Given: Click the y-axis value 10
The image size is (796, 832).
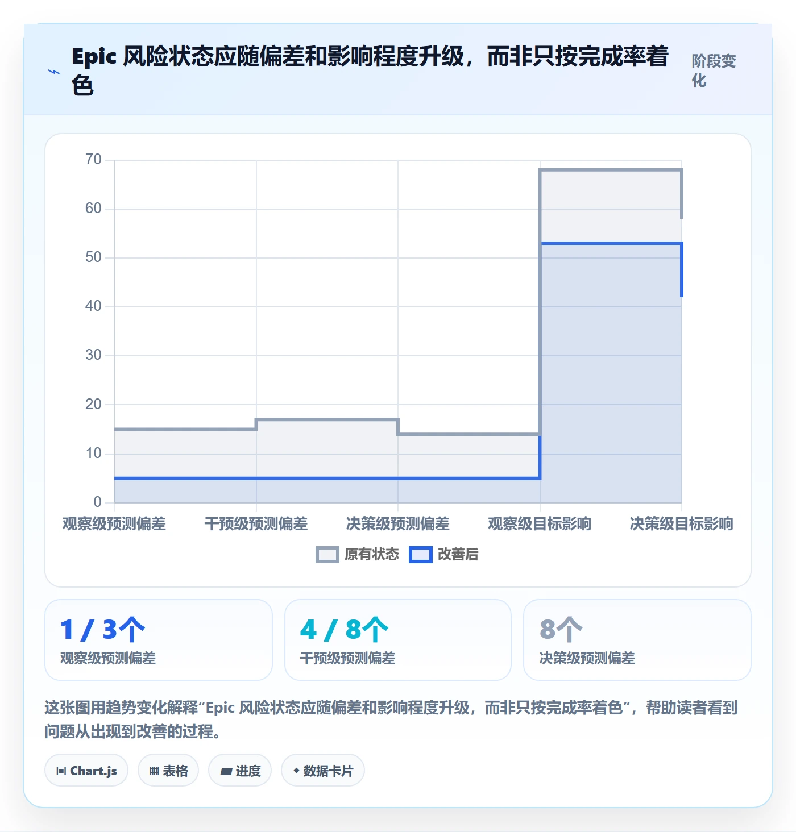Looking at the screenshot, I should tap(93, 454).
